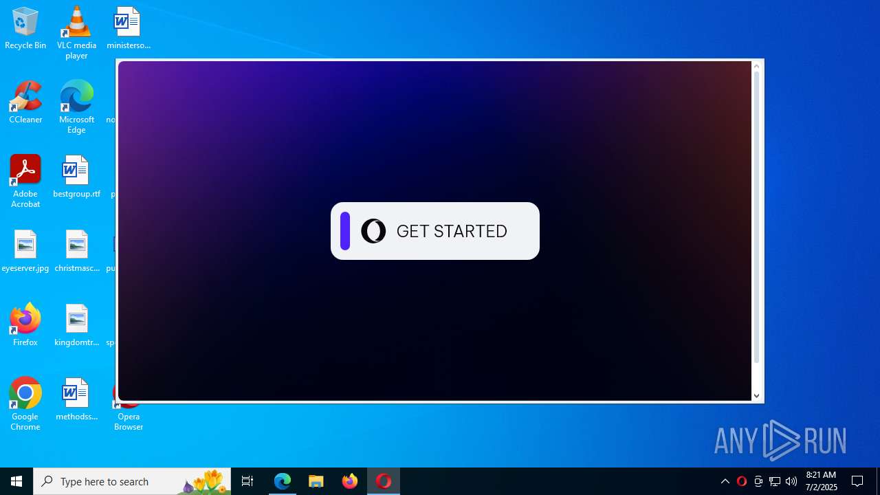Select the methodss... Word document icon
Viewport: 880px width, 495px height.
(x=76, y=400)
